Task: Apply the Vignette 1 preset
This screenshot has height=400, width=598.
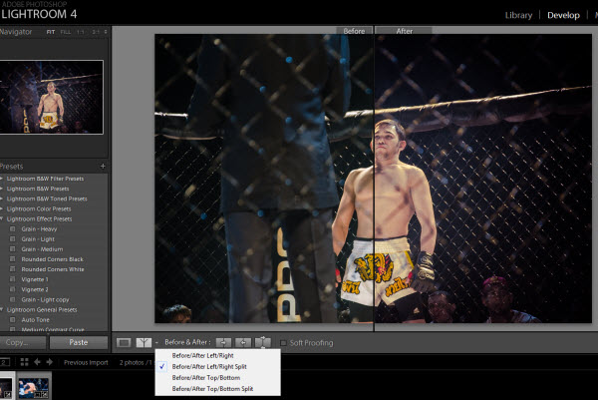Action: point(35,279)
